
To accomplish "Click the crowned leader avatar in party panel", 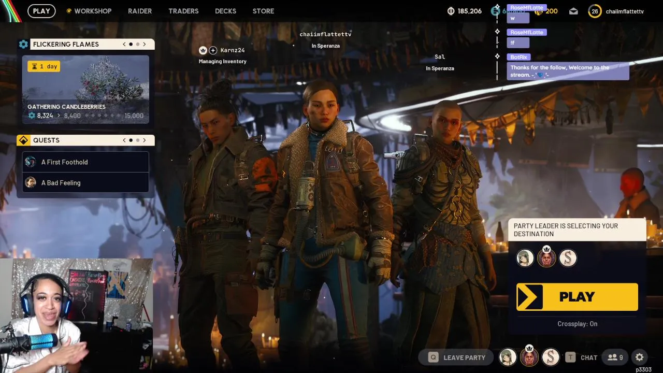I will pyautogui.click(x=546, y=257).
